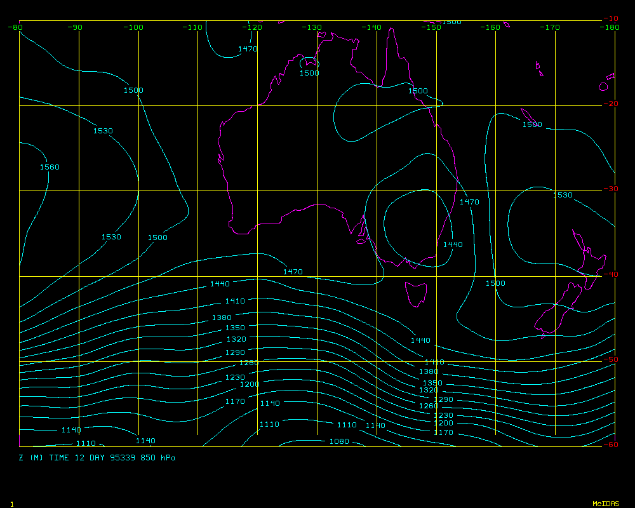Click the -60 latitude label
Screen dimensions: 635x508
coord(610,444)
